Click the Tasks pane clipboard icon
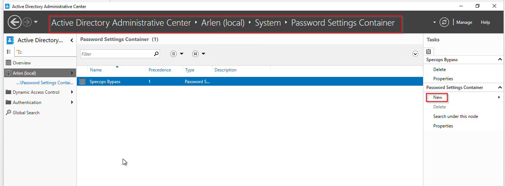 429,51
